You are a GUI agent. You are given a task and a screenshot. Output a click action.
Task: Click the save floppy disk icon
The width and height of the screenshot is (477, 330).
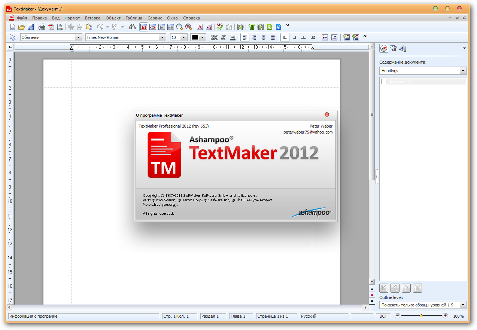click(31, 27)
